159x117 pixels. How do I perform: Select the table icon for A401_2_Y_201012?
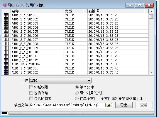tap(6, 60)
